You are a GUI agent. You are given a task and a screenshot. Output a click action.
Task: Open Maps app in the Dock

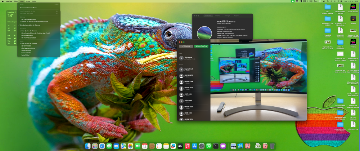pos(123,146)
